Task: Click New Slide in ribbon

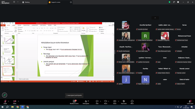Action: [16, 29]
